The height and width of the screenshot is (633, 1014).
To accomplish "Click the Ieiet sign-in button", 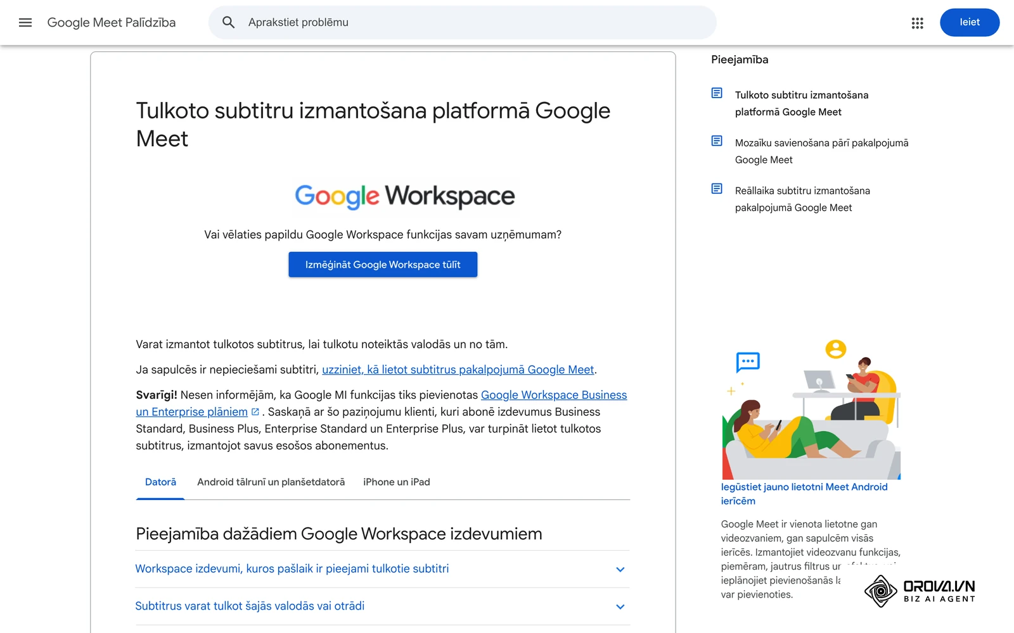I will [970, 22].
